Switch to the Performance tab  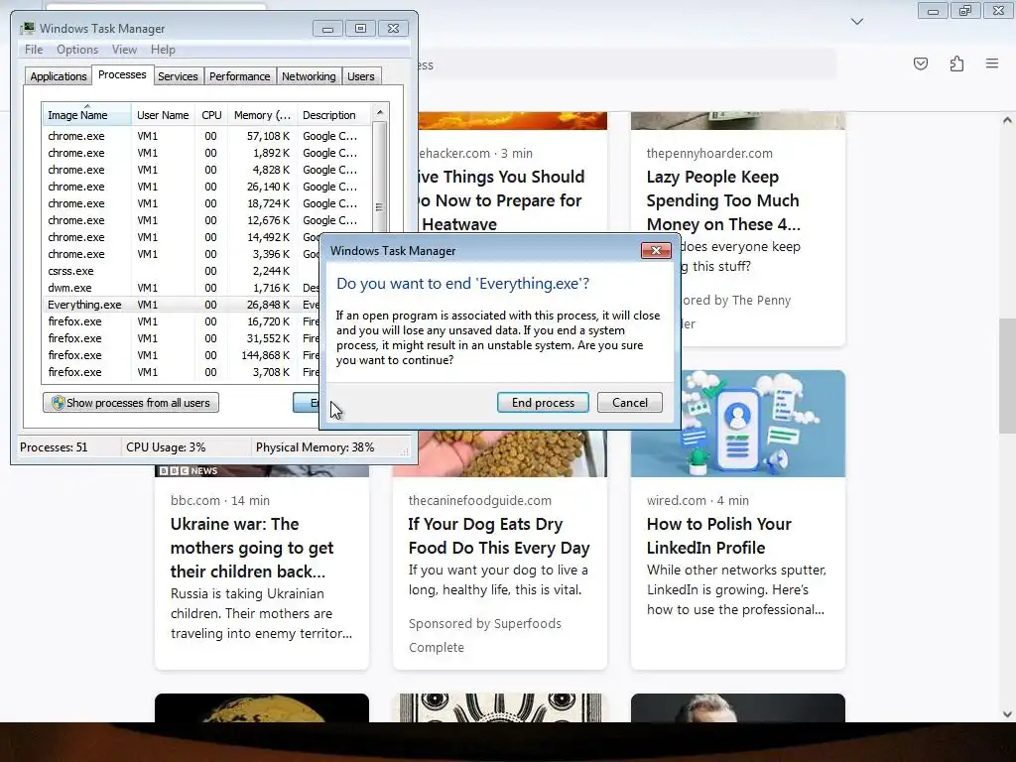pyautogui.click(x=239, y=76)
